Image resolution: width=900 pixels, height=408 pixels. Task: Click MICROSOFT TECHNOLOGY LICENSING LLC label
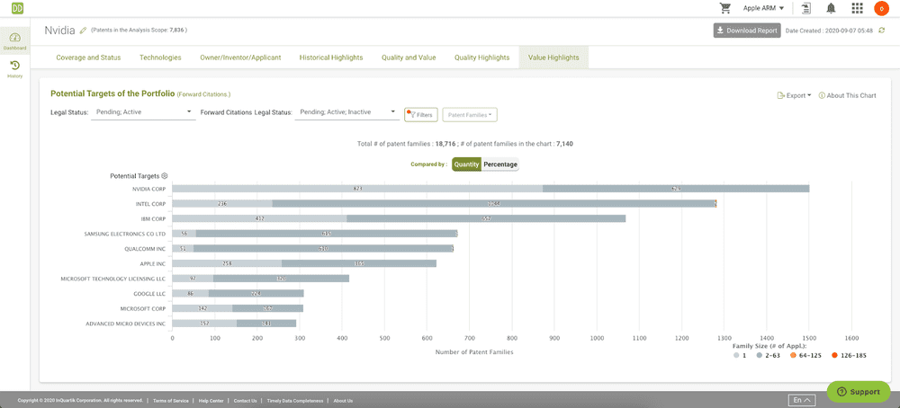coord(113,279)
